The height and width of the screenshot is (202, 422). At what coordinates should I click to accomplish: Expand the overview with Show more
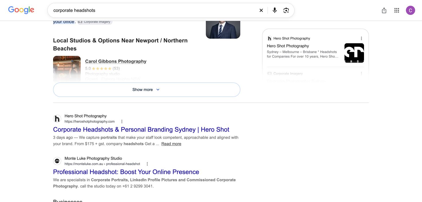[146, 90]
